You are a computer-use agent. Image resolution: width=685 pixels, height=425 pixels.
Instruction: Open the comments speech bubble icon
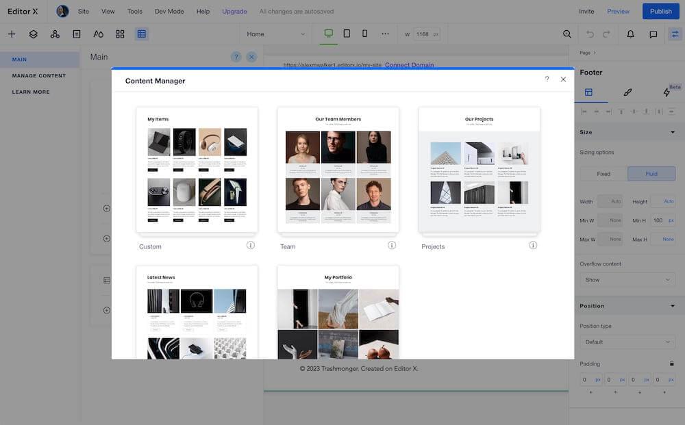[653, 34]
